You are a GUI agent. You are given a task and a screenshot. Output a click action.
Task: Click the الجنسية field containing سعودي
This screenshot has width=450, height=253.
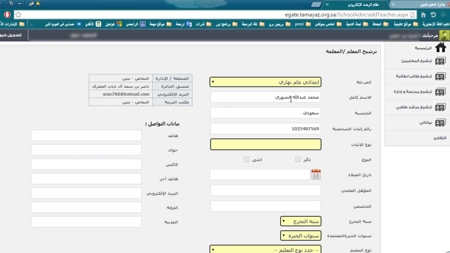[x=265, y=113]
